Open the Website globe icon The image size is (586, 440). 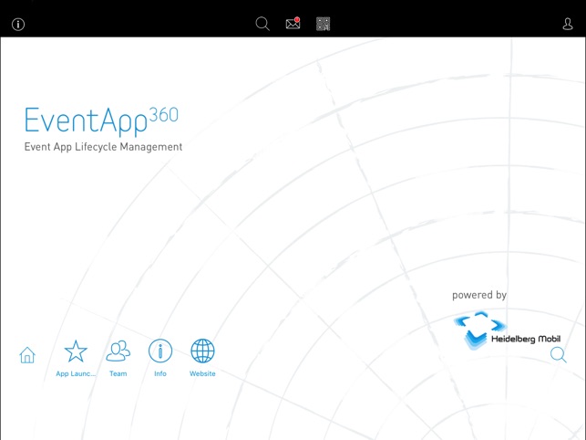(202, 351)
